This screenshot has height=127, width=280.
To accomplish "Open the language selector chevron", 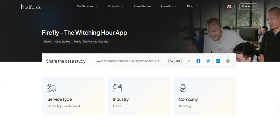I will (x=234, y=6).
